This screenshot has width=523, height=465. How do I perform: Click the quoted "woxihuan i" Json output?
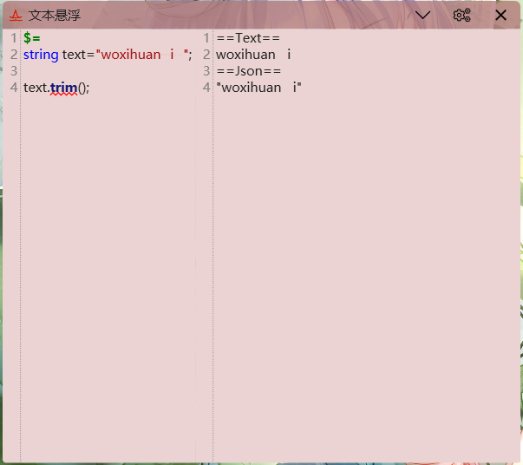click(x=258, y=88)
